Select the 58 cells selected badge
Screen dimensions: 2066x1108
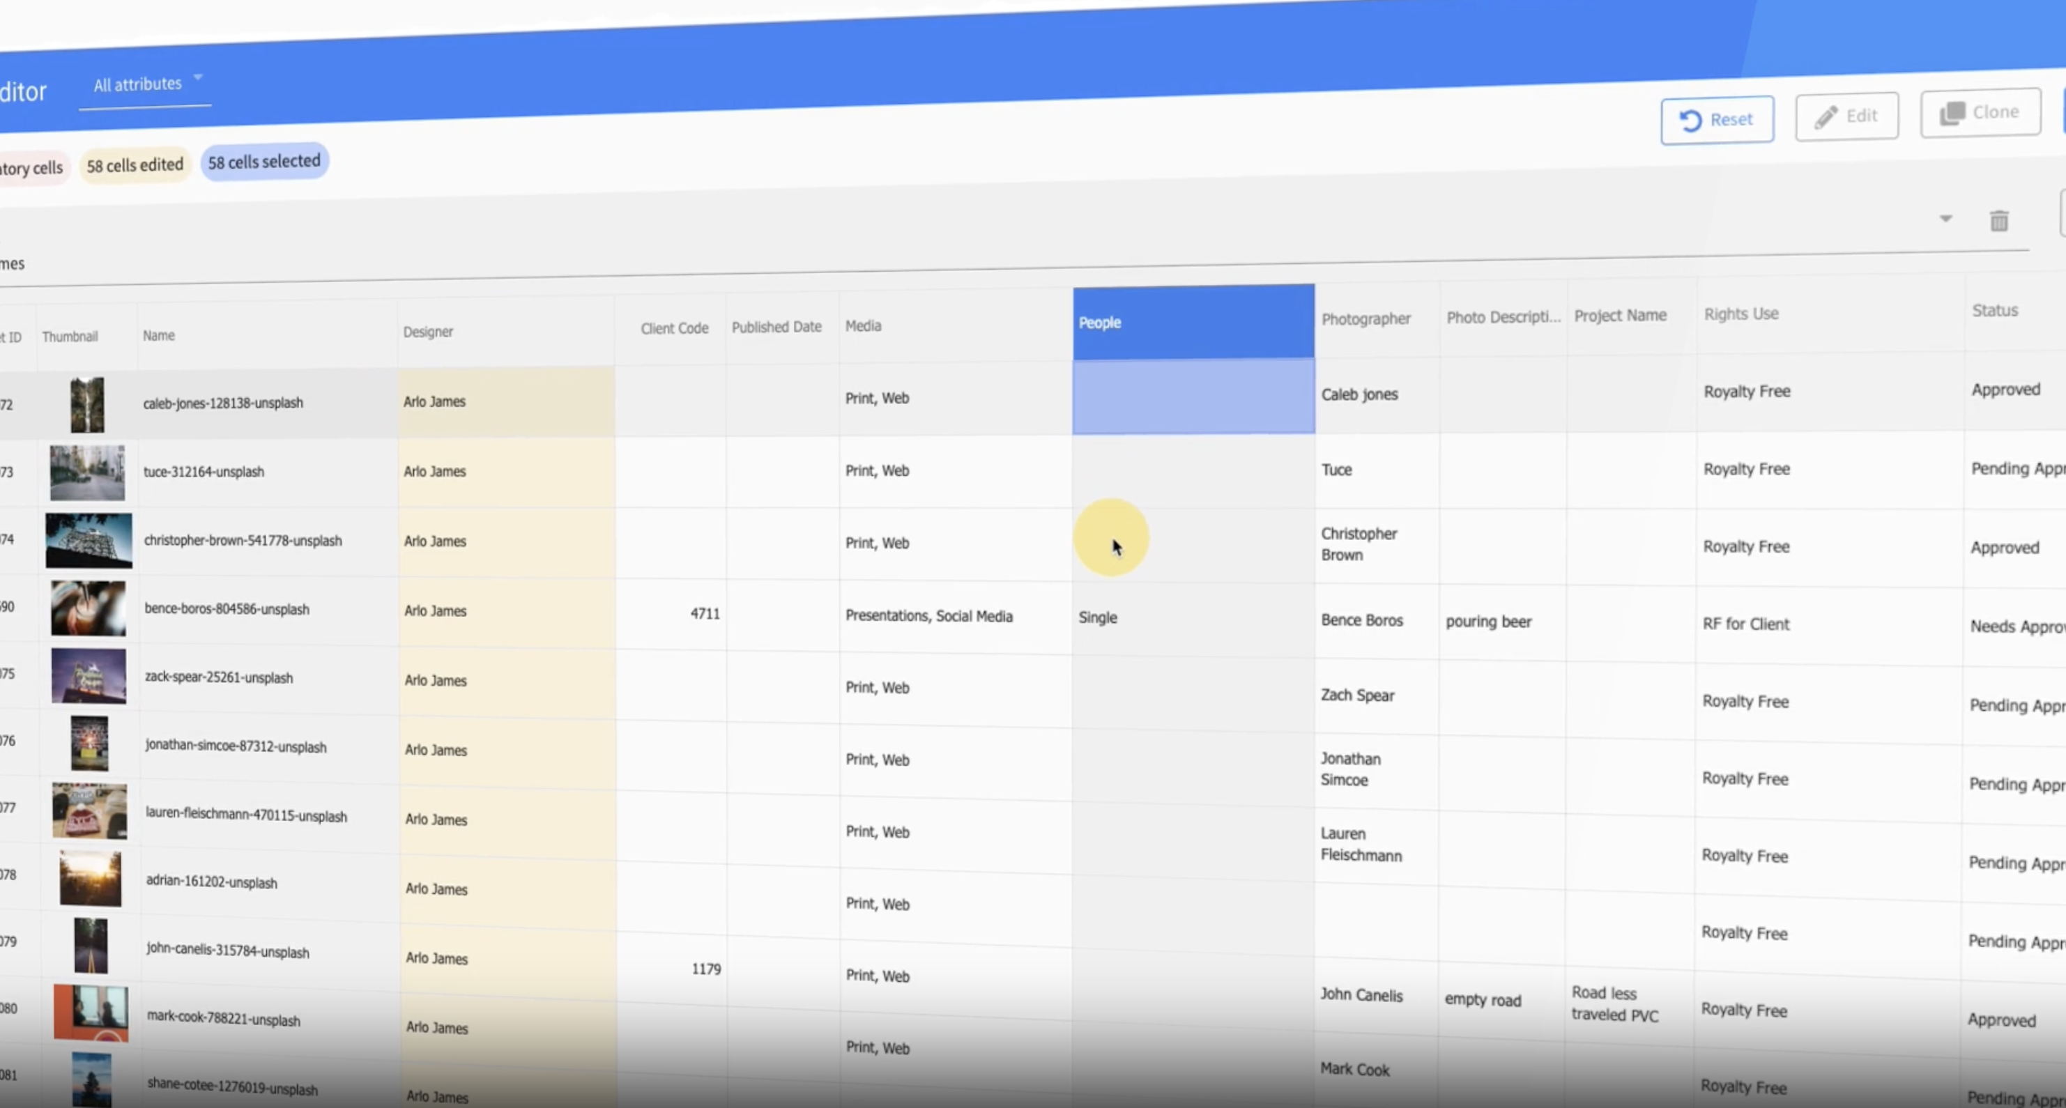[264, 161]
